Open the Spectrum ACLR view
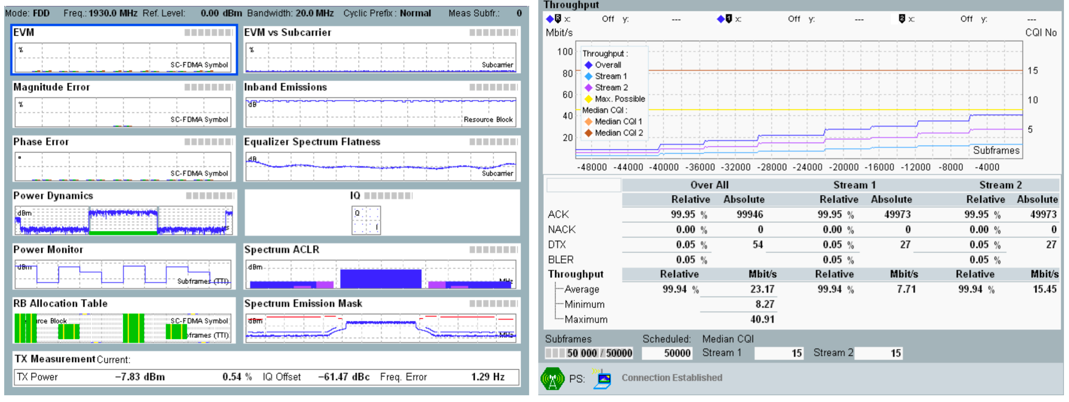 click(382, 267)
